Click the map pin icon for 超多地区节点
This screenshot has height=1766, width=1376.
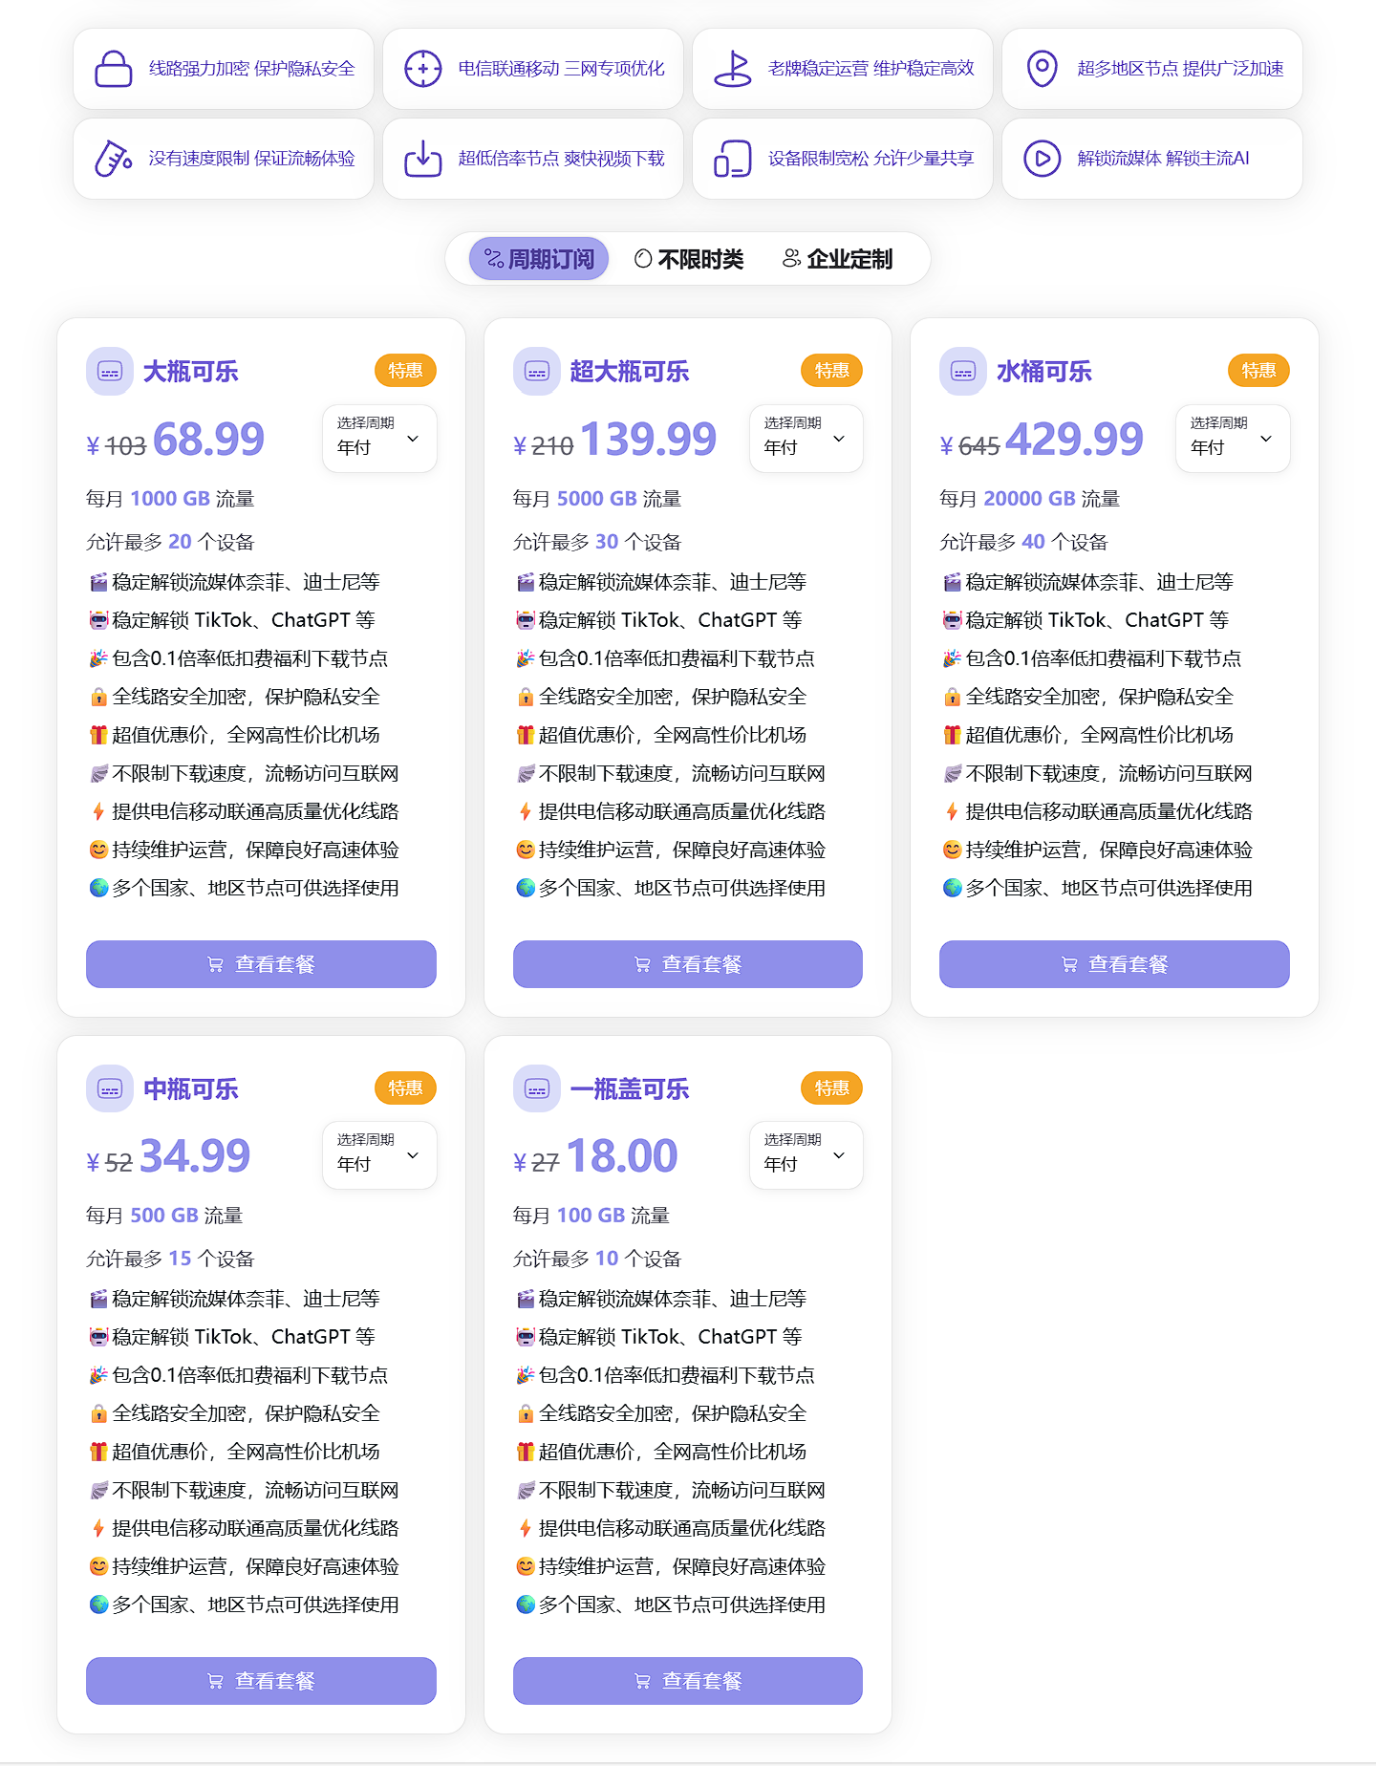point(1042,69)
